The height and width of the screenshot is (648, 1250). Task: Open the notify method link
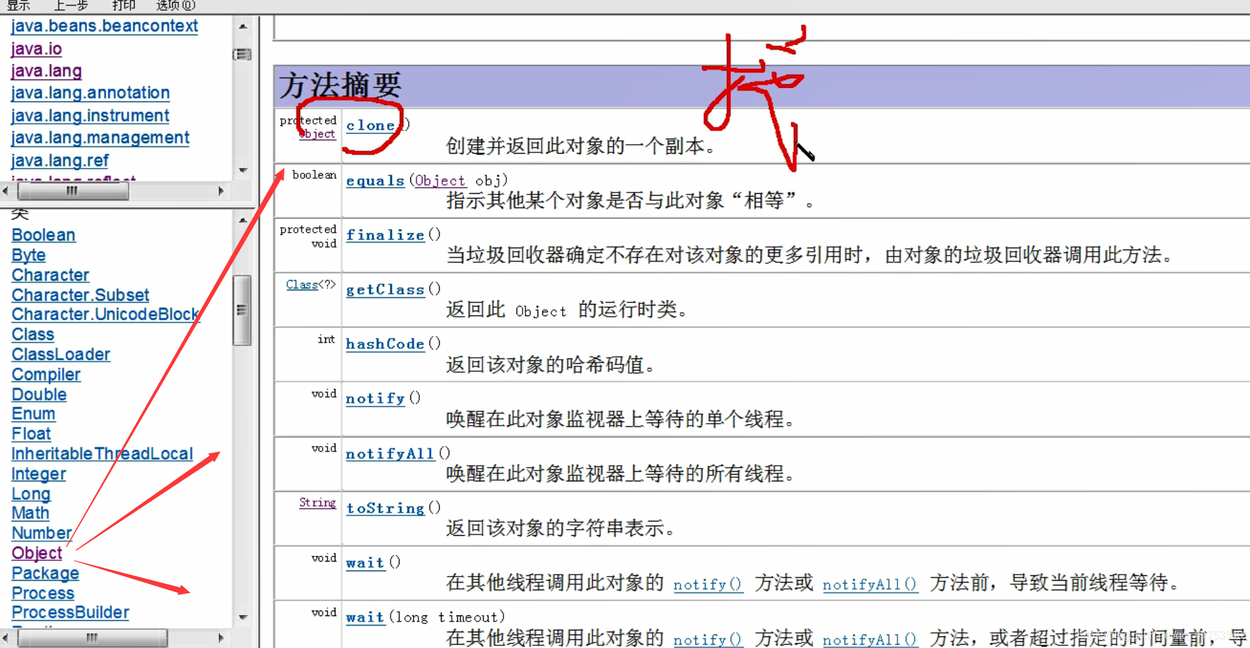tap(376, 398)
